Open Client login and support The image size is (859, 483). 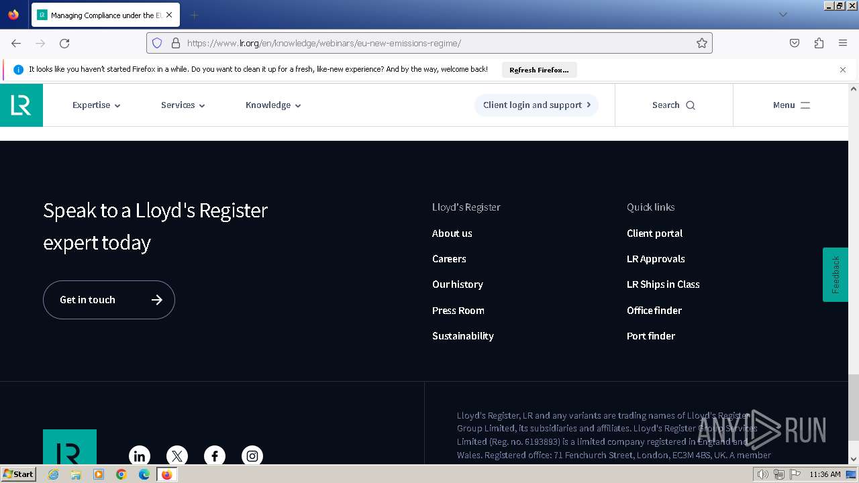coord(536,105)
